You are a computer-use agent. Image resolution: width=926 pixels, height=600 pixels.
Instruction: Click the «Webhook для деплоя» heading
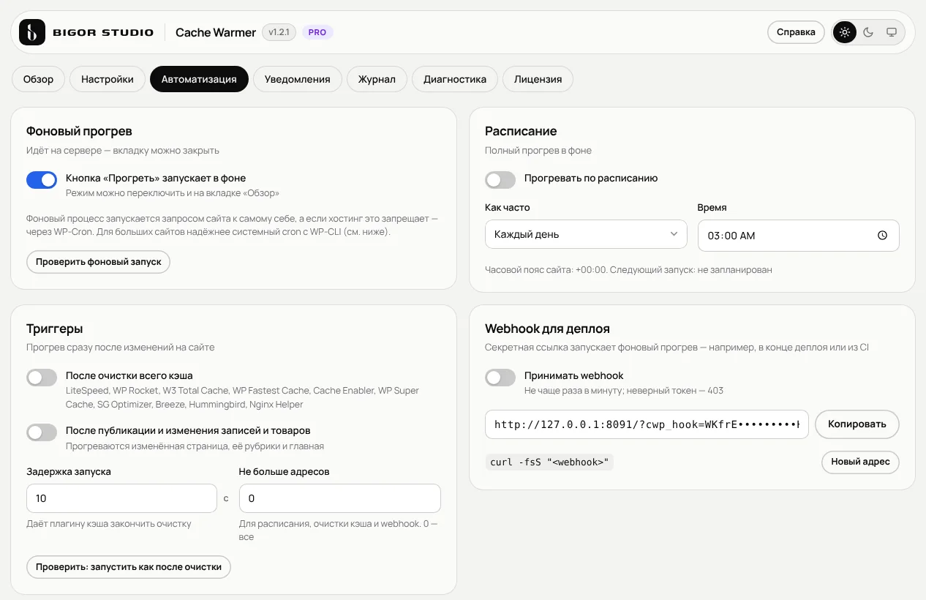pyautogui.click(x=547, y=329)
